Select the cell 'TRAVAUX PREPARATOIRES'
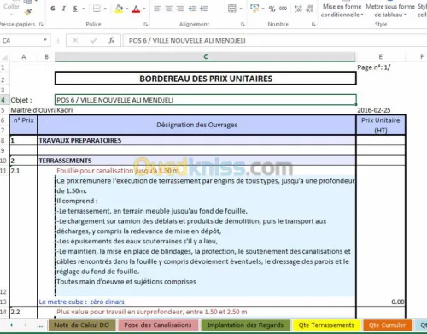Image resolution: width=427 pixels, height=334 pixels. point(196,140)
